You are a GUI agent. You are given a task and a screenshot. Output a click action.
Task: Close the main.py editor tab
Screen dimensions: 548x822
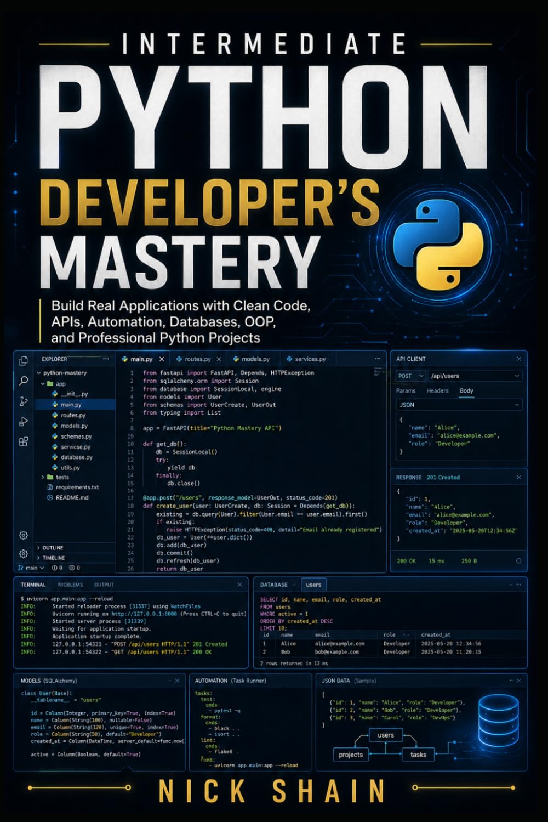[162, 359]
